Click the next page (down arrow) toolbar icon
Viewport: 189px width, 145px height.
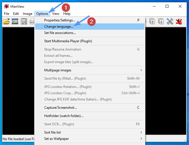point(161,21)
